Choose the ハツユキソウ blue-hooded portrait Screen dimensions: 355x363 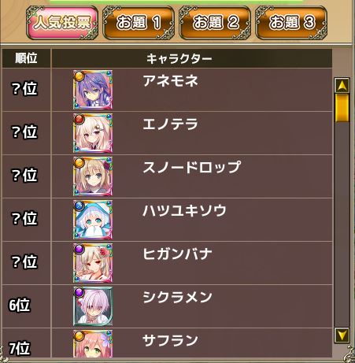93,220
